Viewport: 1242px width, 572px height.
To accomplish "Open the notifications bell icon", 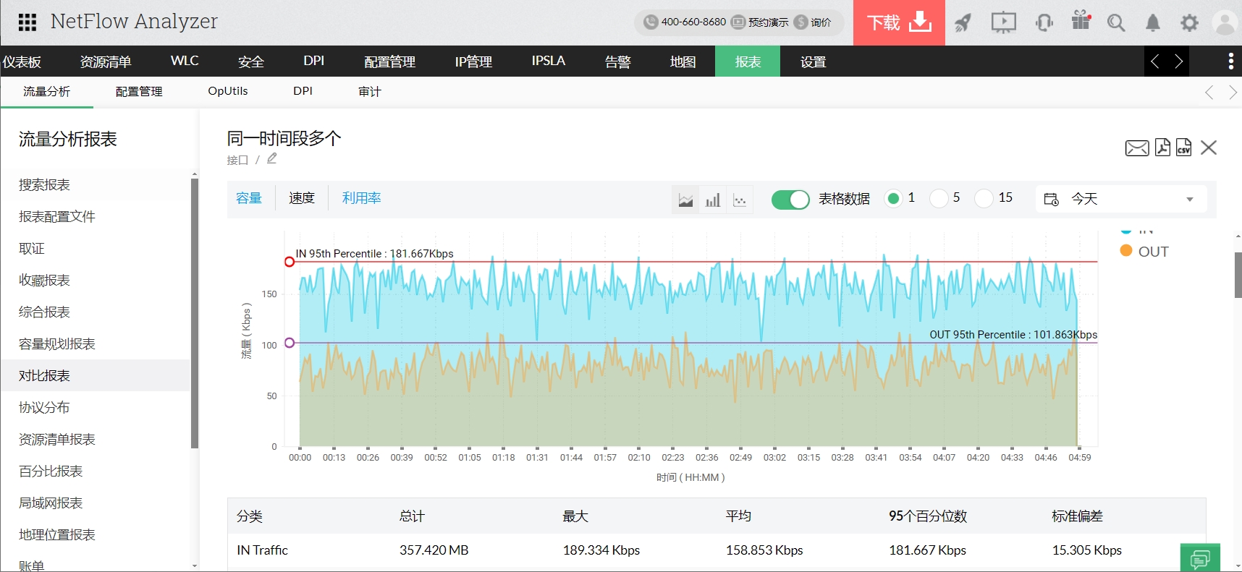I will pyautogui.click(x=1152, y=23).
